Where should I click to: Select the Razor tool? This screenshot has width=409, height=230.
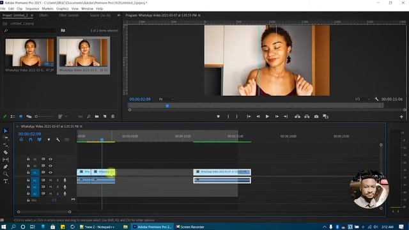point(6,152)
